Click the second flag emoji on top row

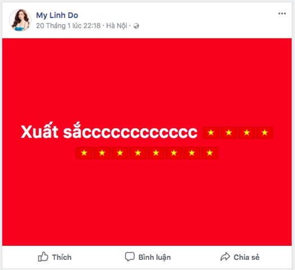point(229,133)
